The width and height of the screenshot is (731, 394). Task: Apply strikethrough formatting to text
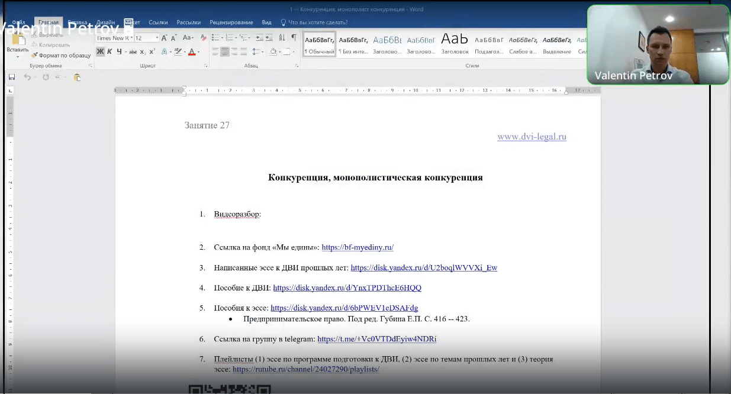coord(133,52)
